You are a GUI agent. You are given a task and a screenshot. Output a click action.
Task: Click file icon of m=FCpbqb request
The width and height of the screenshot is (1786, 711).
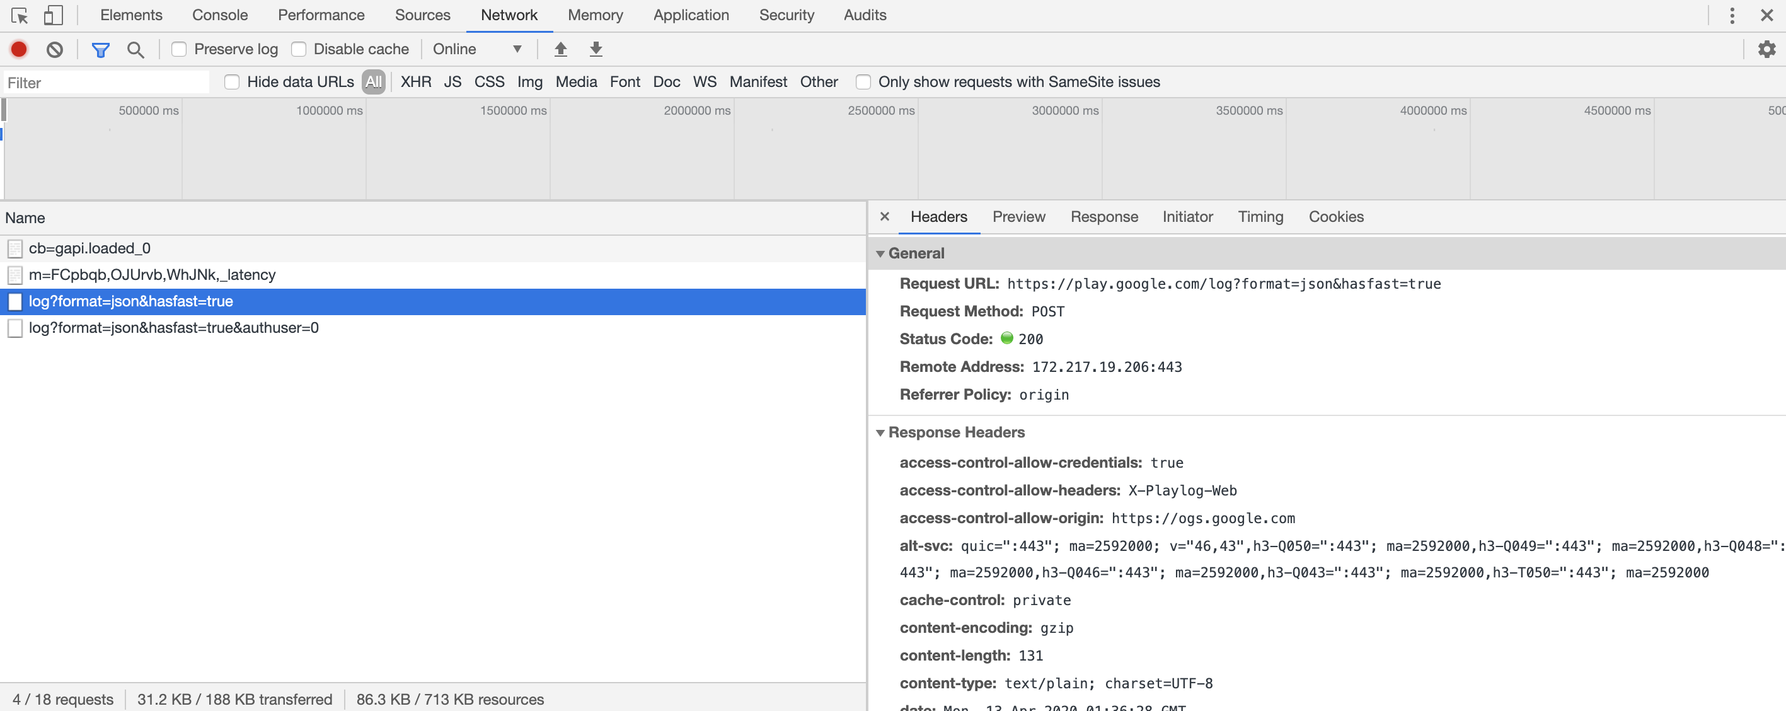(14, 275)
